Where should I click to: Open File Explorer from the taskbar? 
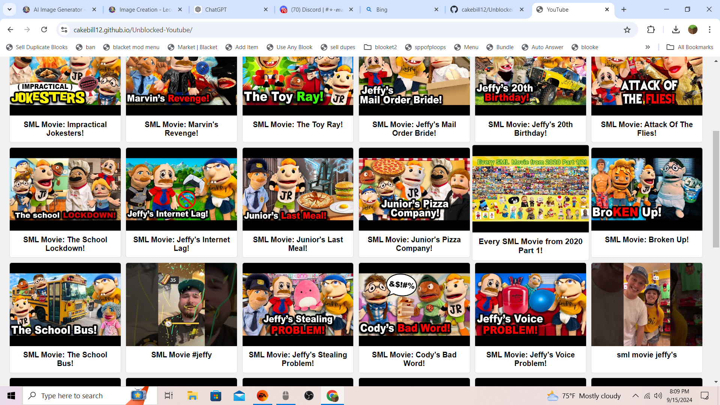point(192,396)
